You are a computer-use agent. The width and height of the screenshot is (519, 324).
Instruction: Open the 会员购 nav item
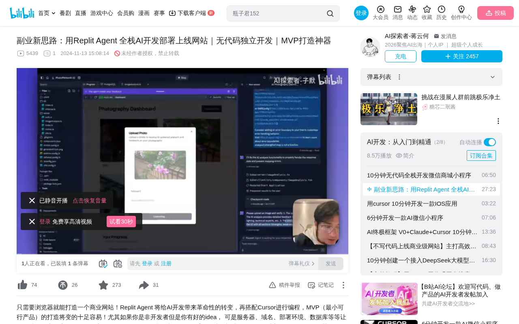(126, 13)
